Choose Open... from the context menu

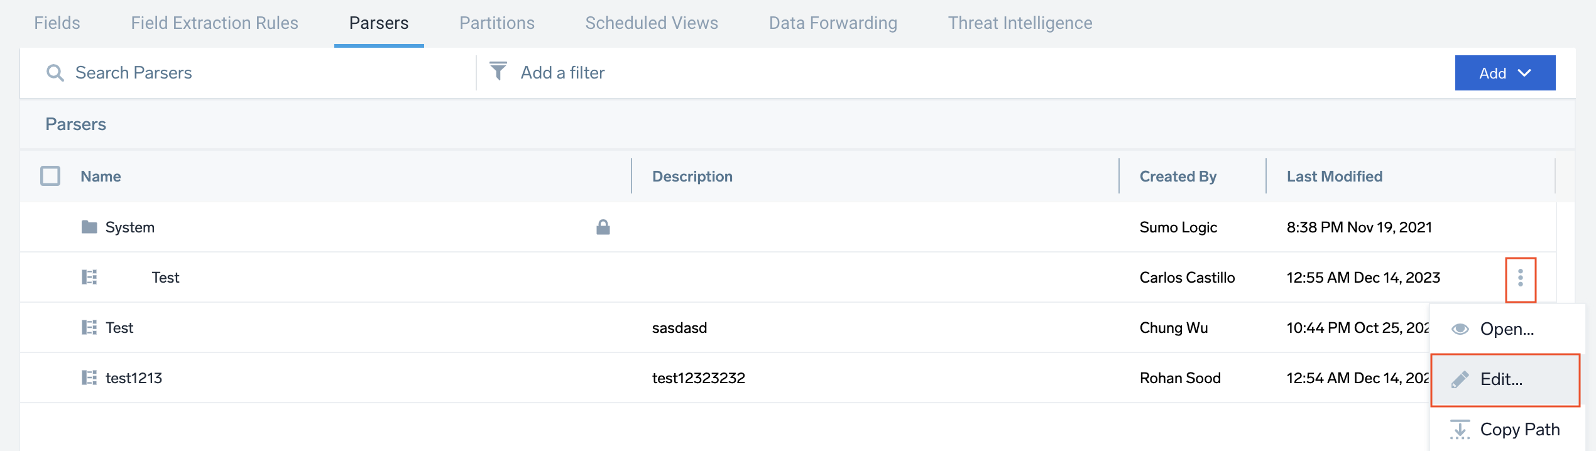click(1506, 329)
